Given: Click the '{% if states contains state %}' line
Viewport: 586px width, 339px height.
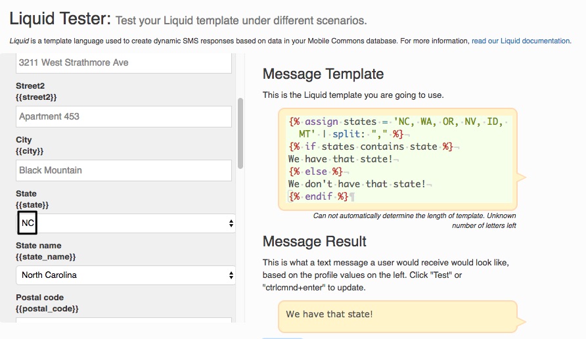Looking at the screenshot, I should (371, 147).
